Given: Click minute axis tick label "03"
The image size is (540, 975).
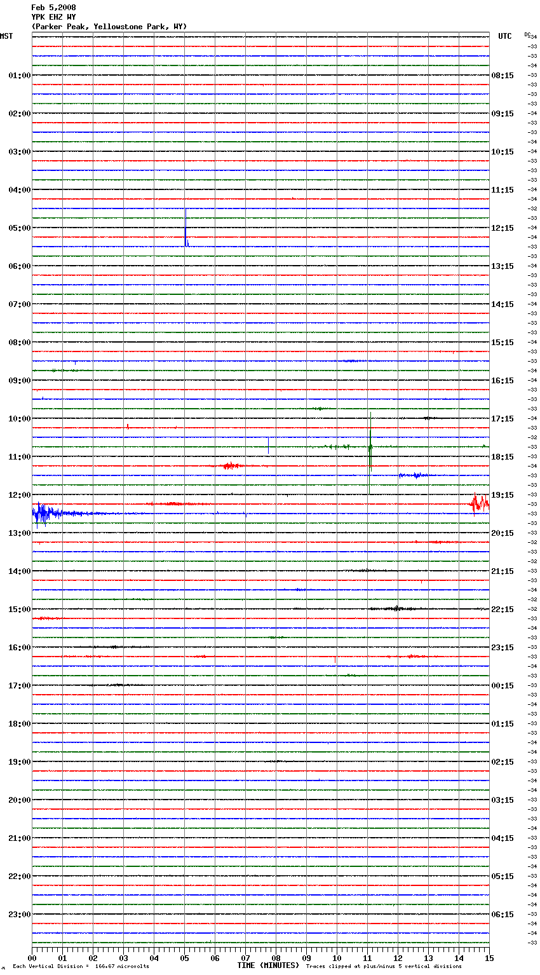Looking at the screenshot, I should coord(123,958).
